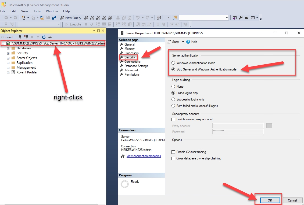
Task: Click the Undo icon in the toolbar
Action: 138,18
